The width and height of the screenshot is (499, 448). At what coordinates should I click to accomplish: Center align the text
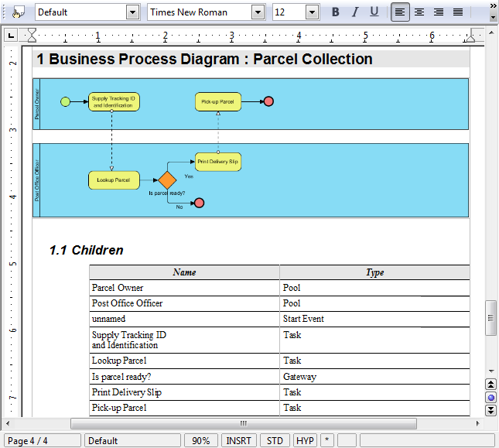point(419,12)
